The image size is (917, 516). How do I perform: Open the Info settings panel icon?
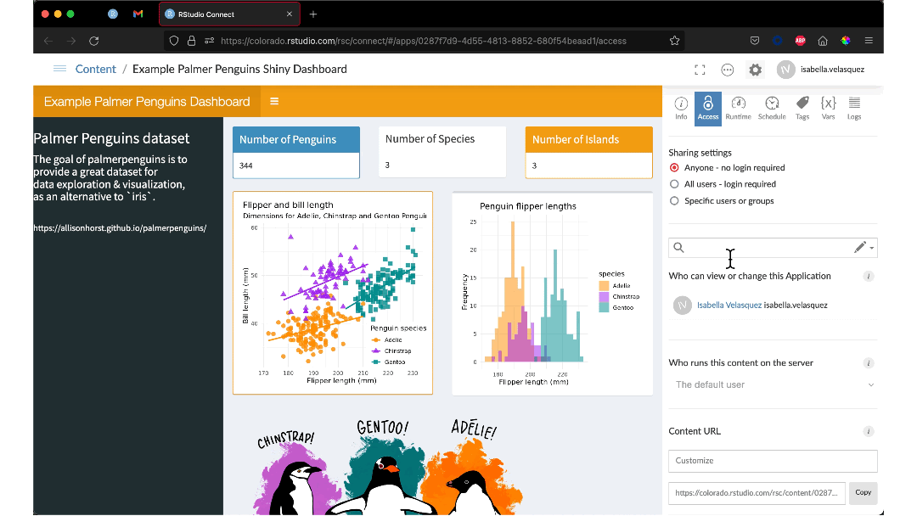(681, 108)
